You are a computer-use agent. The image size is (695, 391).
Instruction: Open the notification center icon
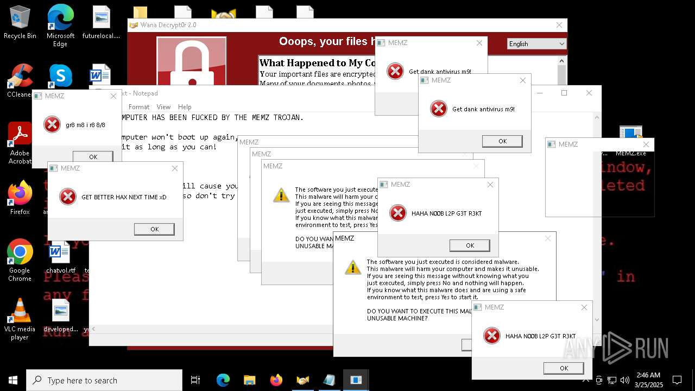tap(677, 380)
